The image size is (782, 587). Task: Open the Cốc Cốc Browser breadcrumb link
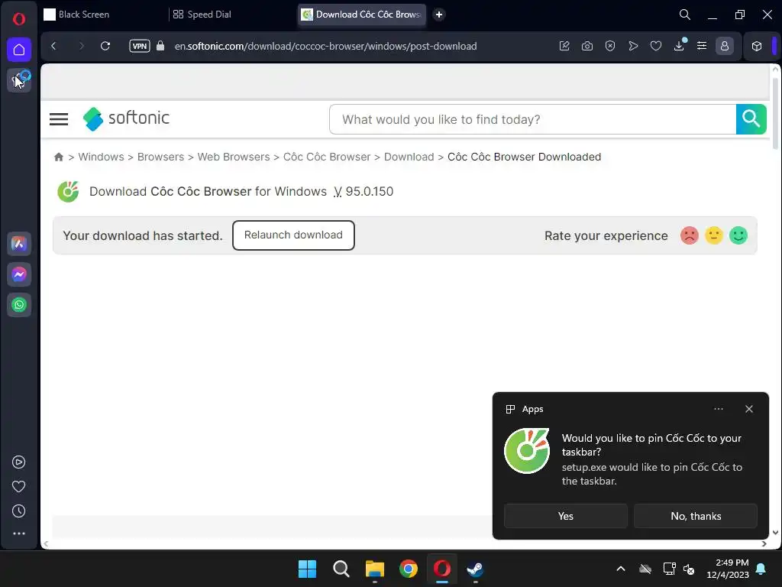pyautogui.click(x=327, y=157)
